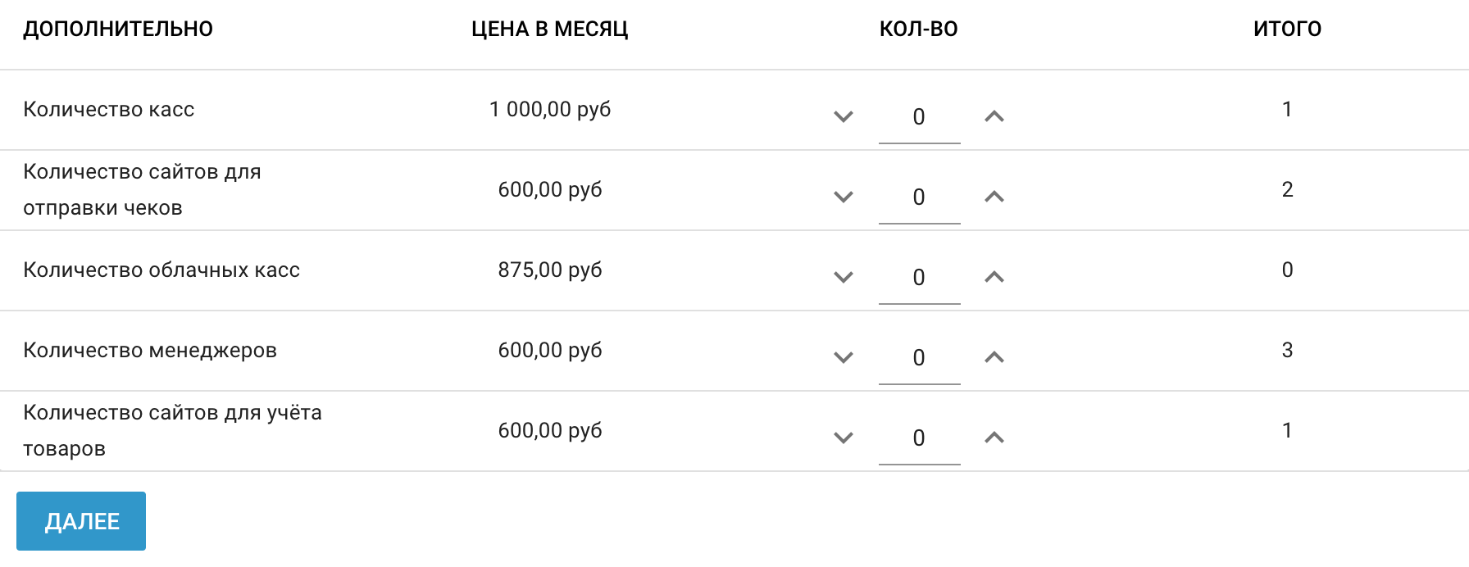Increase the Количество облачных касс quantity
This screenshot has width=1469, height=567.
pyautogui.click(x=994, y=277)
